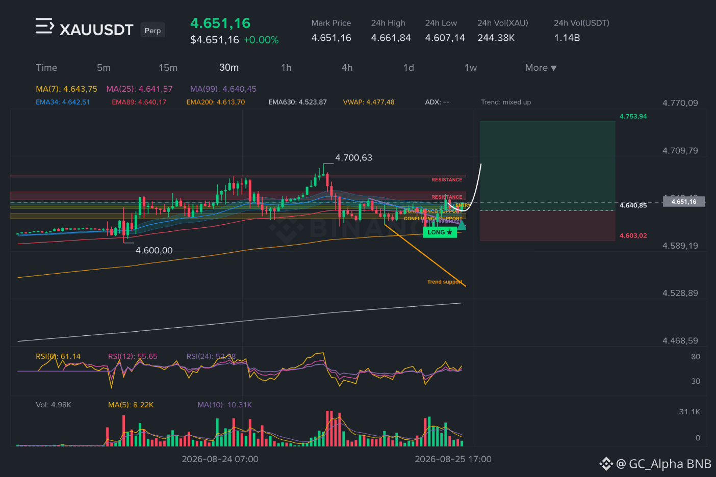This screenshot has width=716, height=477.
Task: Select the 30m timeframe tab
Action: pos(229,68)
